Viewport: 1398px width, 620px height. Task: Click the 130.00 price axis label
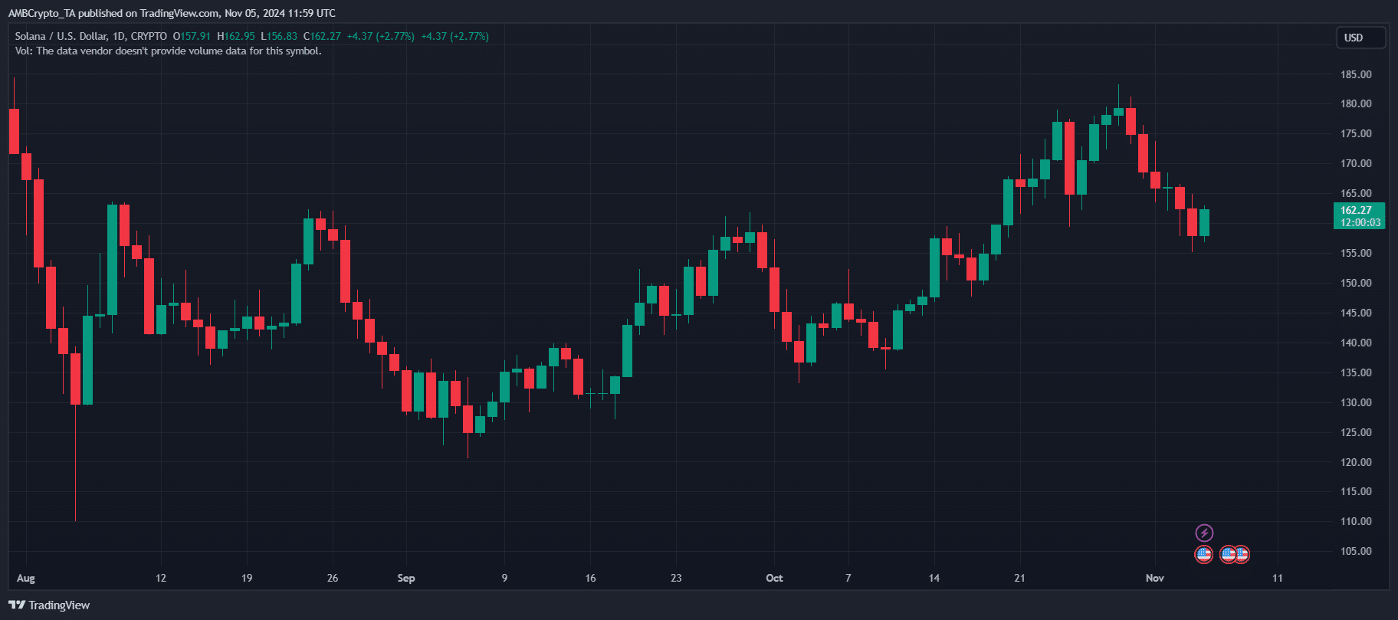click(x=1356, y=402)
